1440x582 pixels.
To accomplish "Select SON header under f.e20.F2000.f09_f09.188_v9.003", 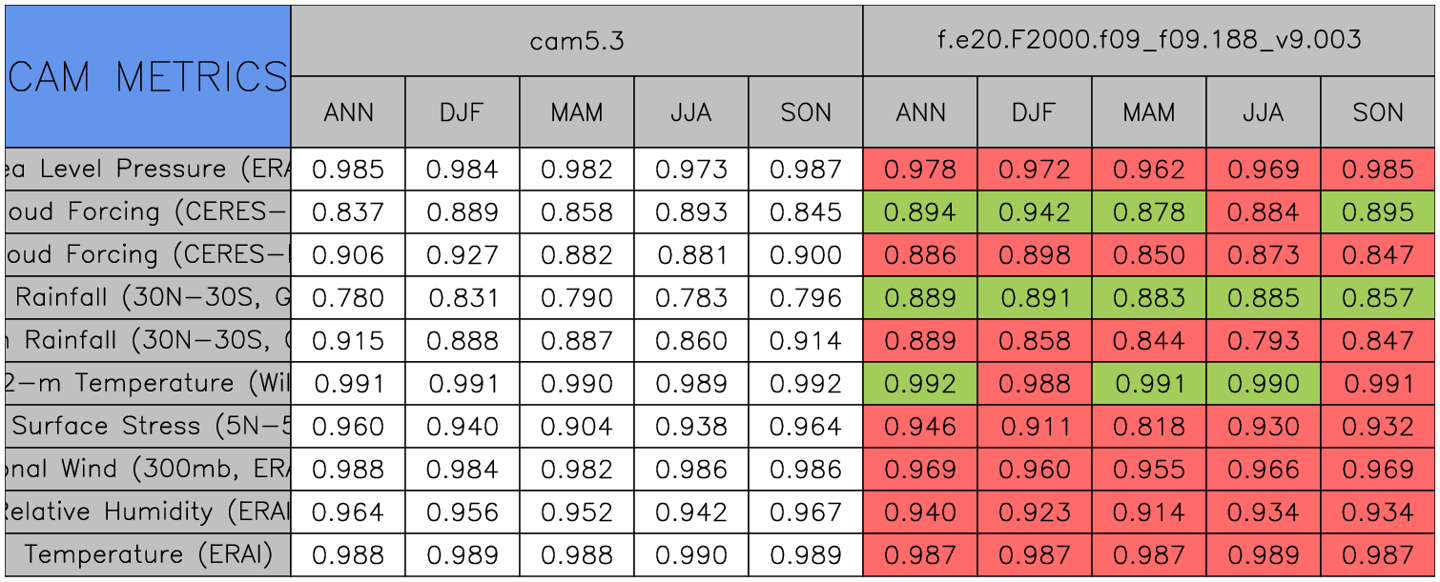I will 1378,112.
